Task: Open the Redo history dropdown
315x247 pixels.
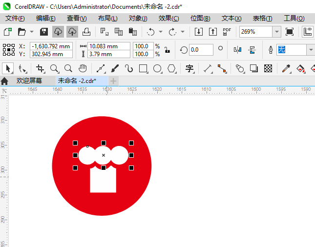Action: click(183, 32)
